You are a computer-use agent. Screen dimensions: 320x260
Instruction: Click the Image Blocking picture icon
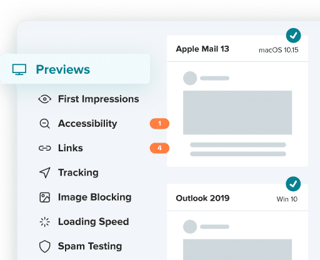[44, 197]
